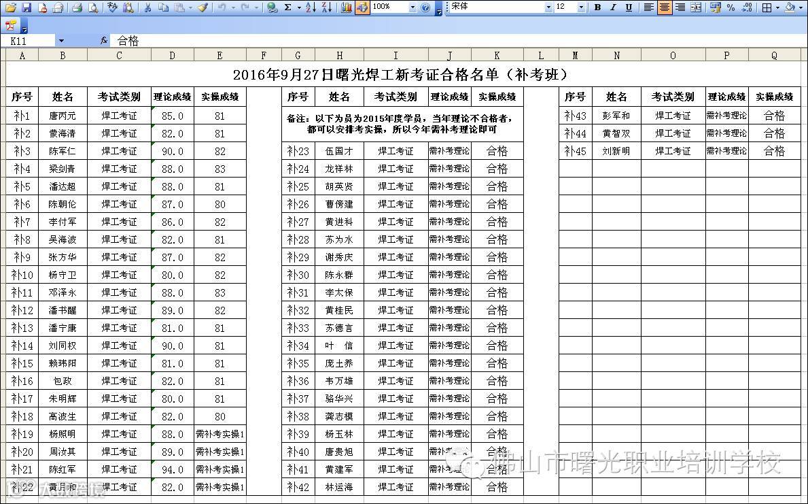The image size is (808, 504).
Task: Click the formula bar showing 合格
Action: [460, 41]
